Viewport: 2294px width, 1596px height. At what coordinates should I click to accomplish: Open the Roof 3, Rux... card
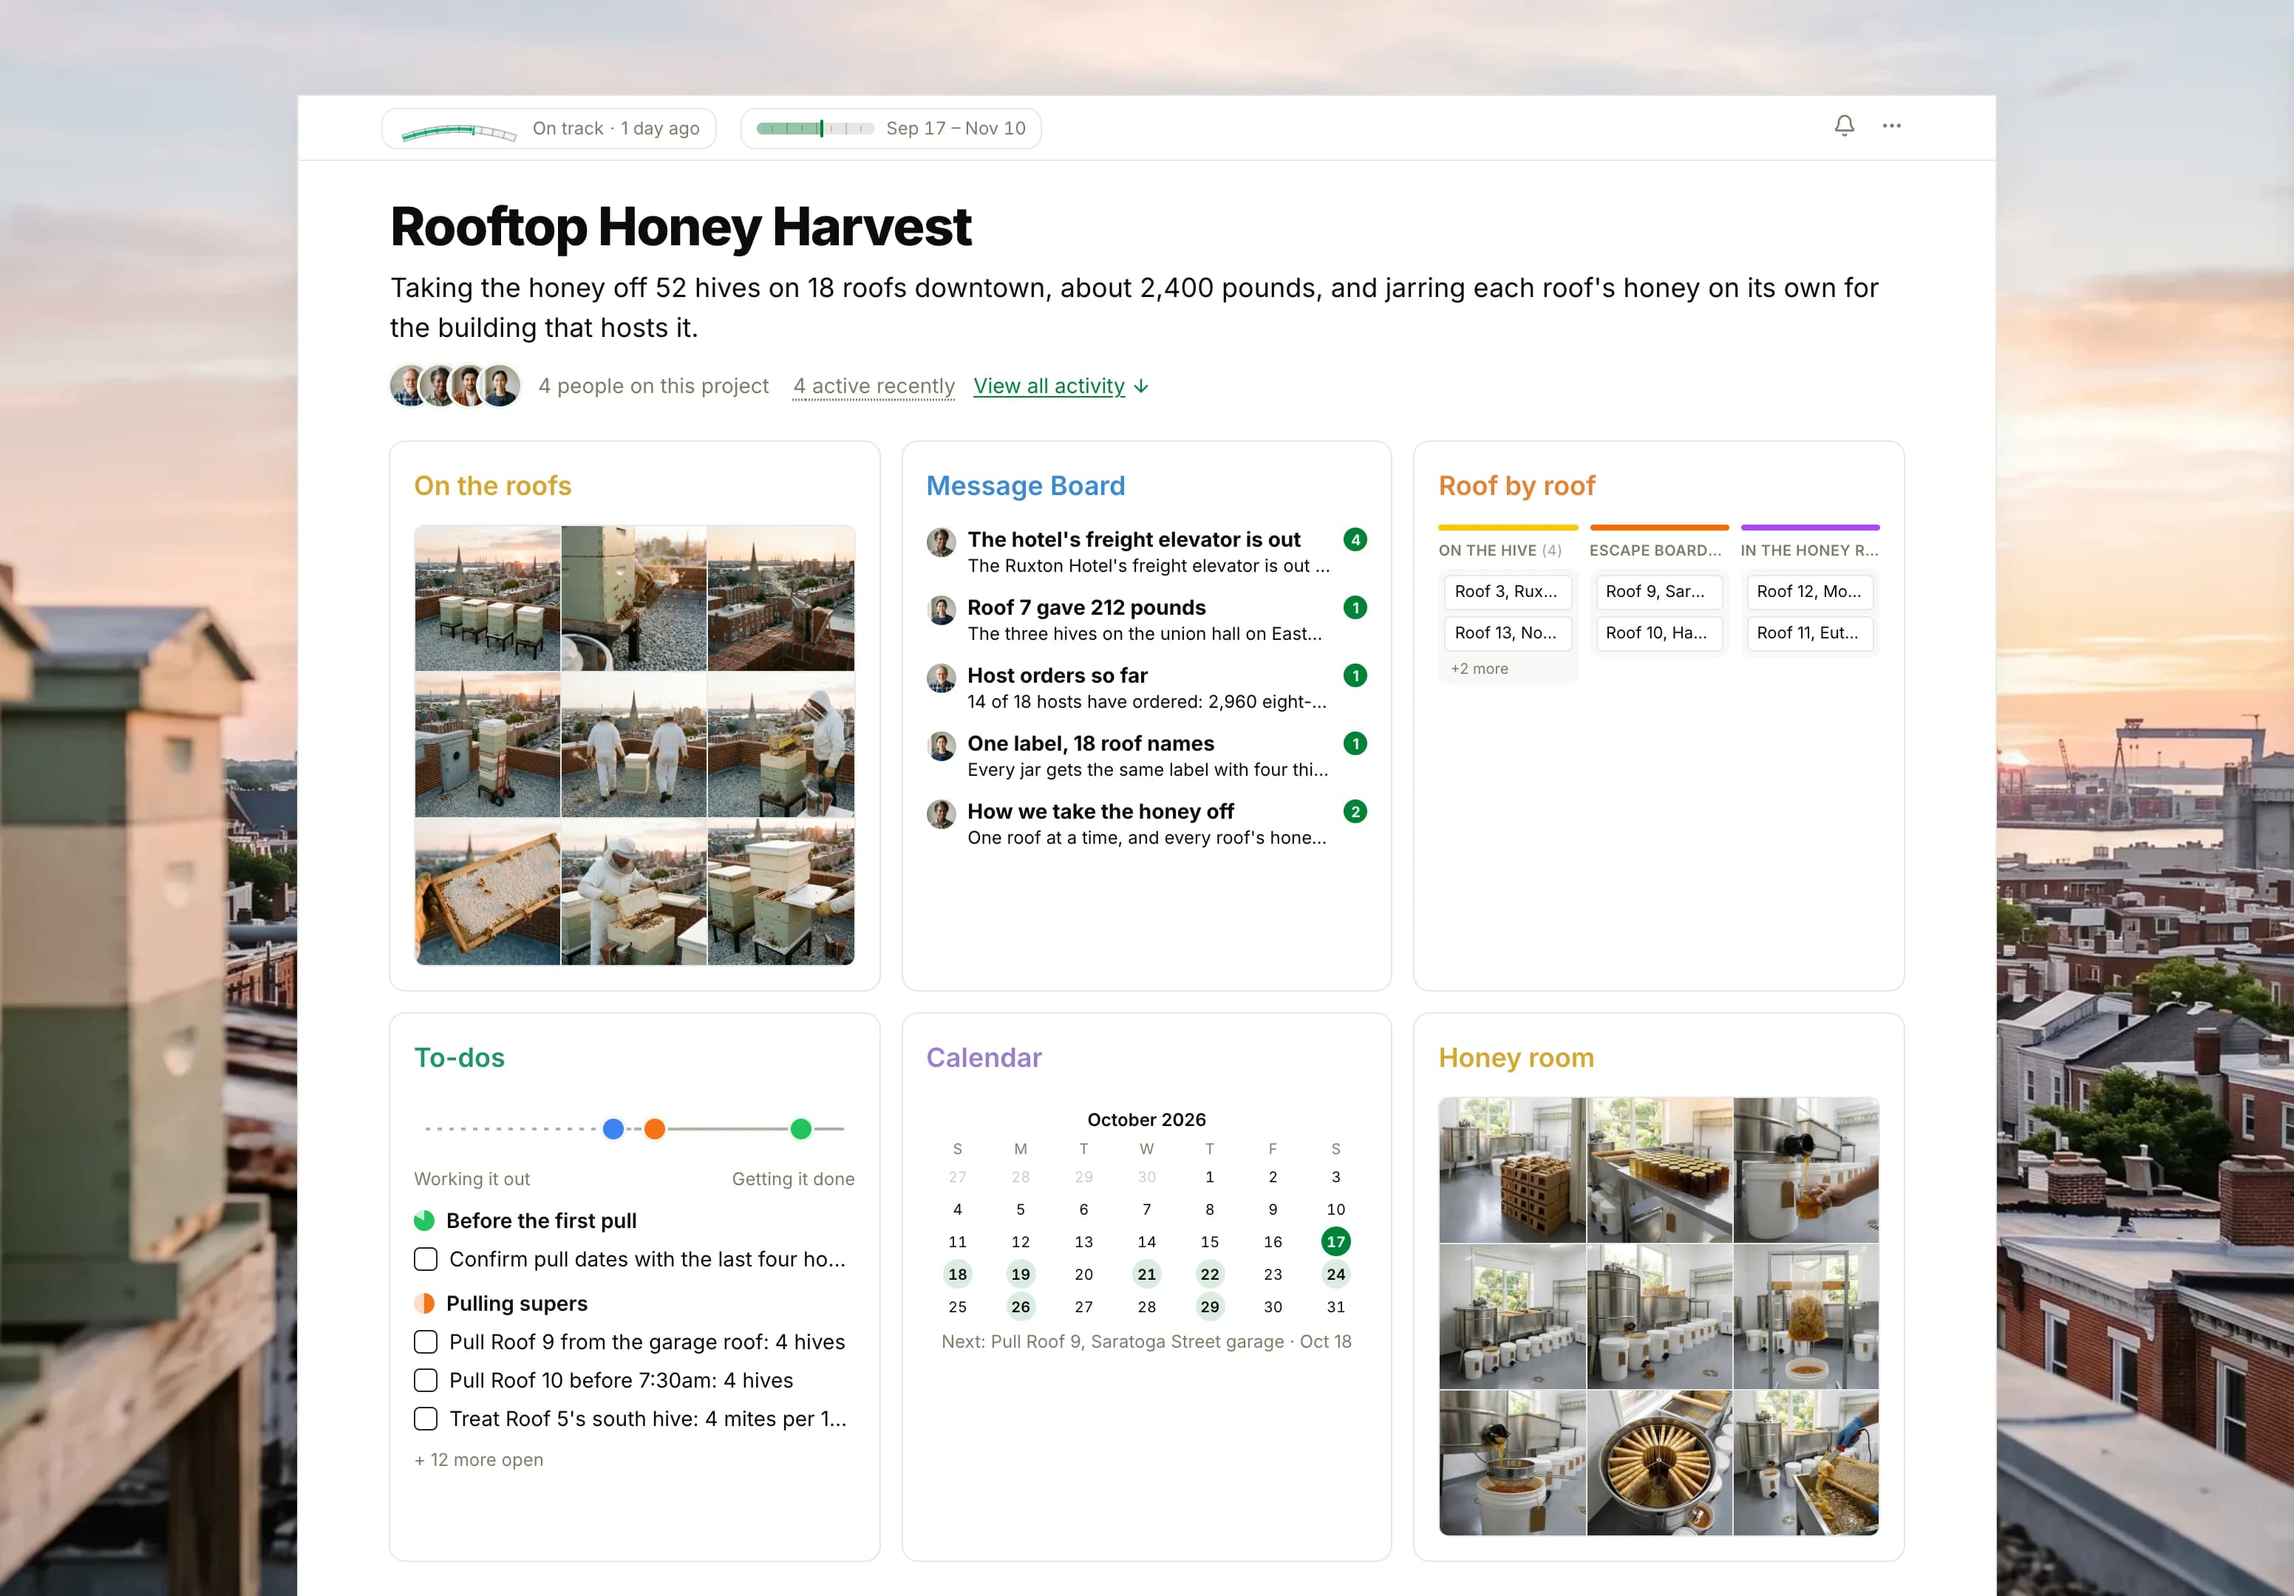(1507, 593)
